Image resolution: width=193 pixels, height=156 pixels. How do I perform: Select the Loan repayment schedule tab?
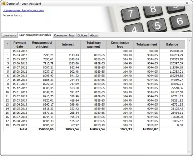[35, 35]
